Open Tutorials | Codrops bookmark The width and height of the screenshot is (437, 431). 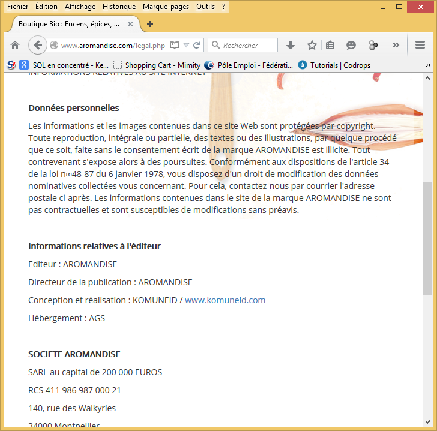tap(334, 65)
